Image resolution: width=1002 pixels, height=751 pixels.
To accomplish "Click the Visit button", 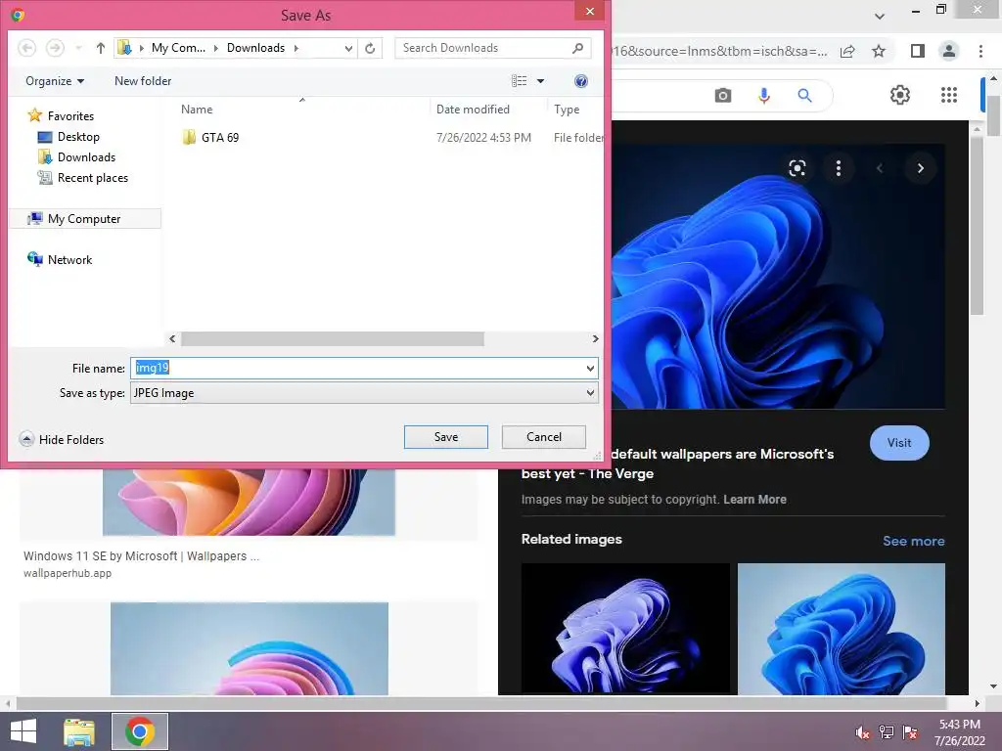I will pyautogui.click(x=899, y=443).
